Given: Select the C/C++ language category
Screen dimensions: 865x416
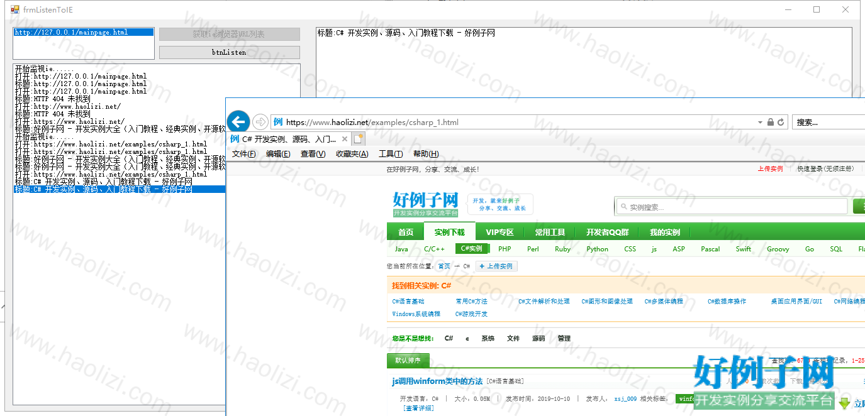Looking at the screenshot, I should [x=434, y=249].
